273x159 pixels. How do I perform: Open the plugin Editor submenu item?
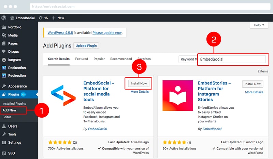click(7, 117)
